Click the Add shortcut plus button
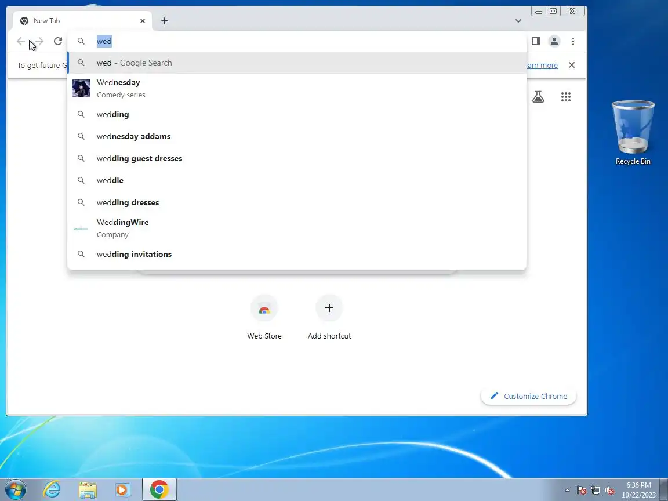The width and height of the screenshot is (668, 501). (329, 308)
